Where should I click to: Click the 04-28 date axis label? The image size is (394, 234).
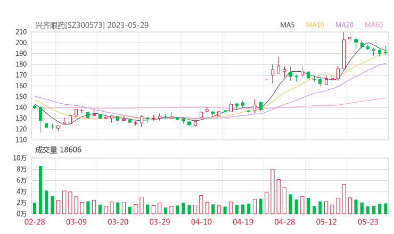[x=285, y=222]
